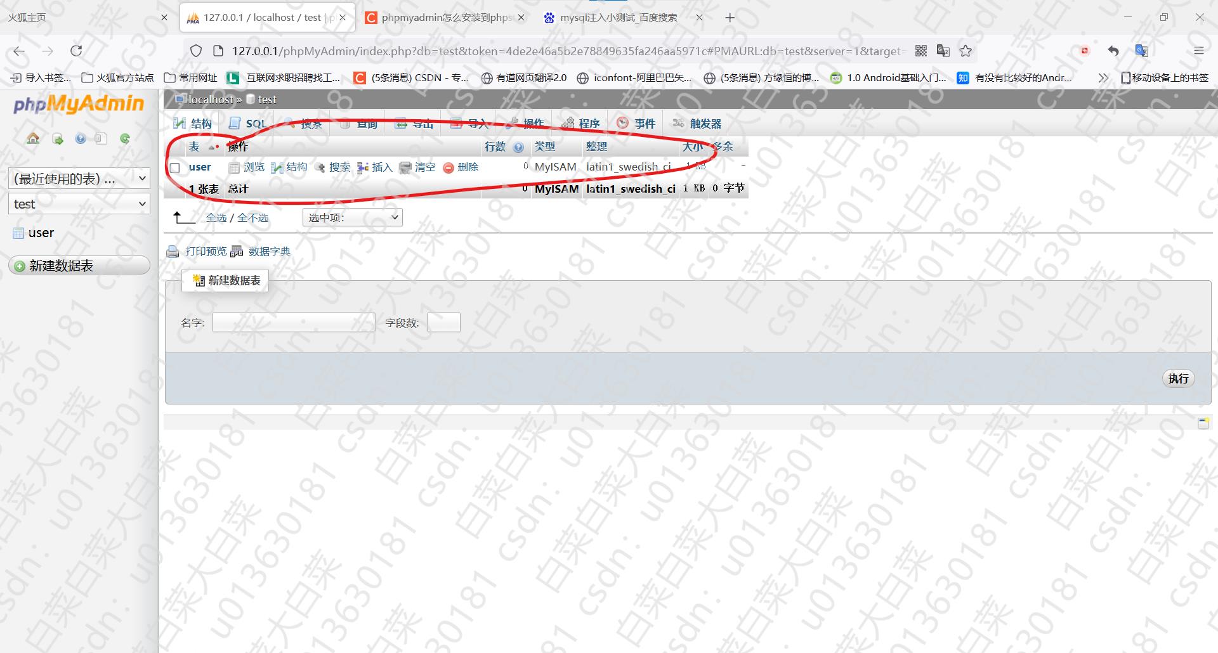The height and width of the screenshot is (653, 1218).
Task: Click 搜索 link in the user row
Action: coord(332,167)
